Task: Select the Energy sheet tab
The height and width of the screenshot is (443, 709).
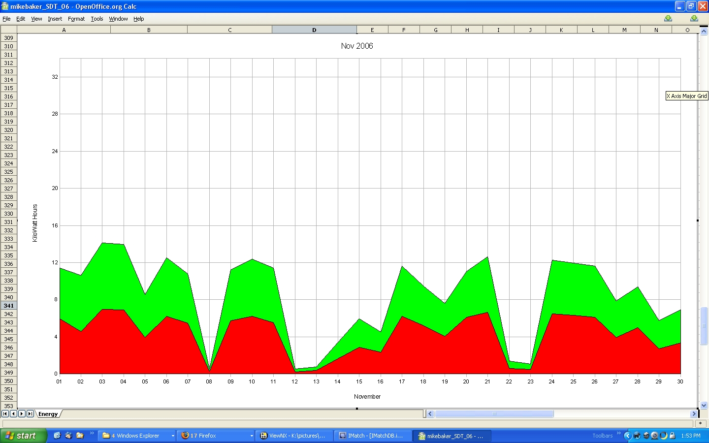Action: tap(48, 414)
